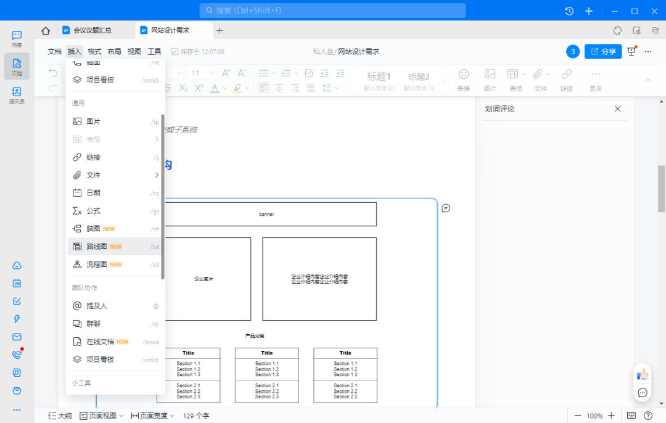666x423 pixels.
Task: Close the comment panel
Action: pos(617,109)
